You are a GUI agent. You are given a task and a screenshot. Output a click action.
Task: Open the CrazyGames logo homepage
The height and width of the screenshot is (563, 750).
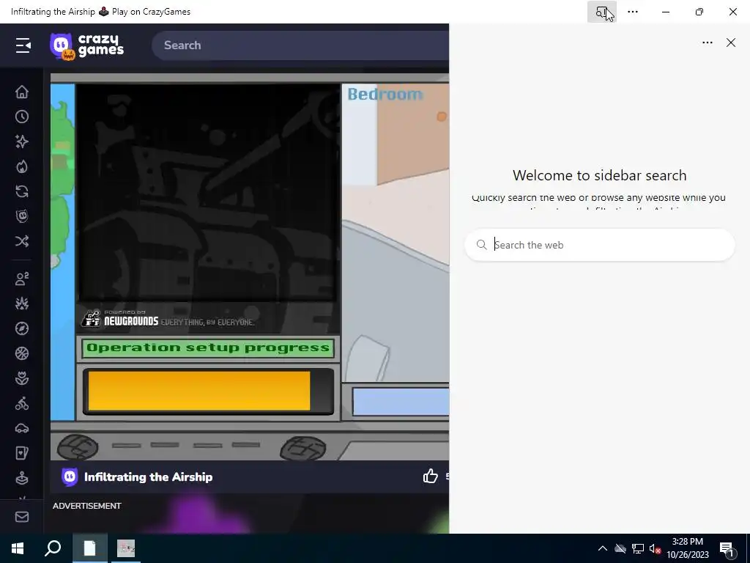point(87,46)
